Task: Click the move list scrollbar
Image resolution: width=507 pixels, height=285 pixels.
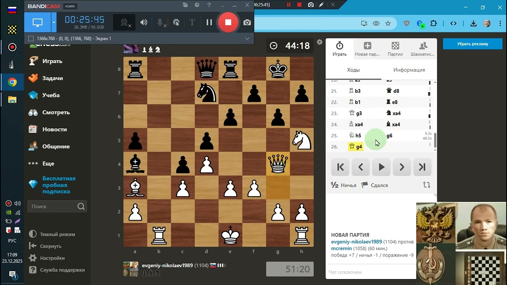Action: coord(435,141)
